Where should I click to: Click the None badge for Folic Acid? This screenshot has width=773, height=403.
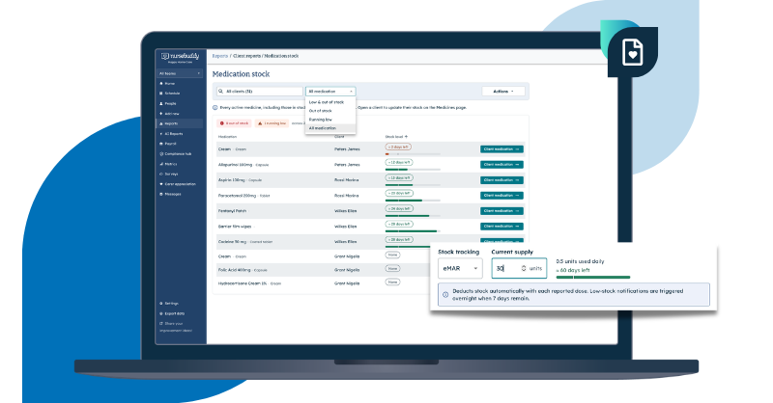[x=392, y=269]
